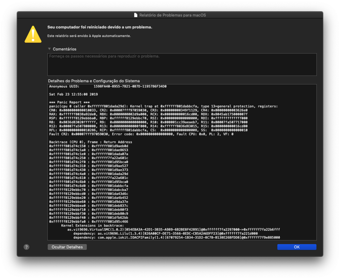Click the as.vit9696.VirtualSMC entry line

173,230
